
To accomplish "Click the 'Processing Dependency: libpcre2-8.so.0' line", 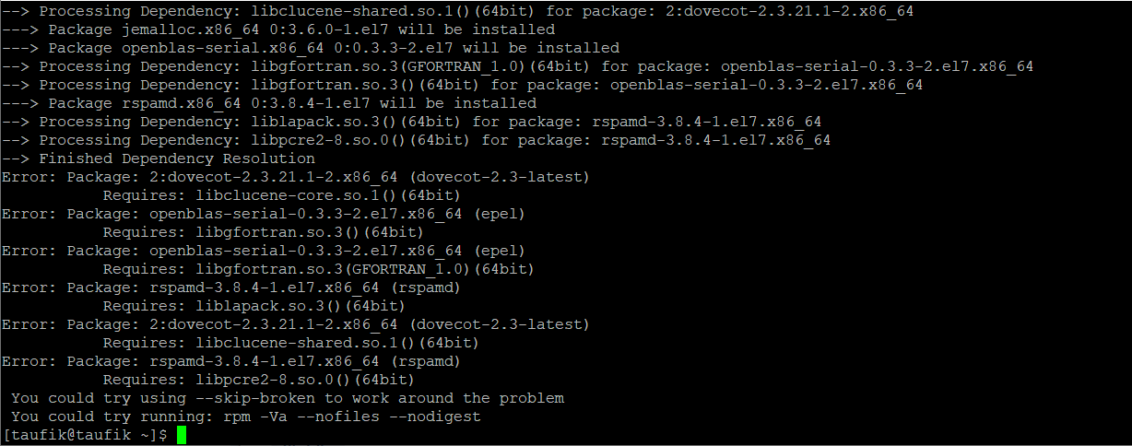I will tap(416, 140).
